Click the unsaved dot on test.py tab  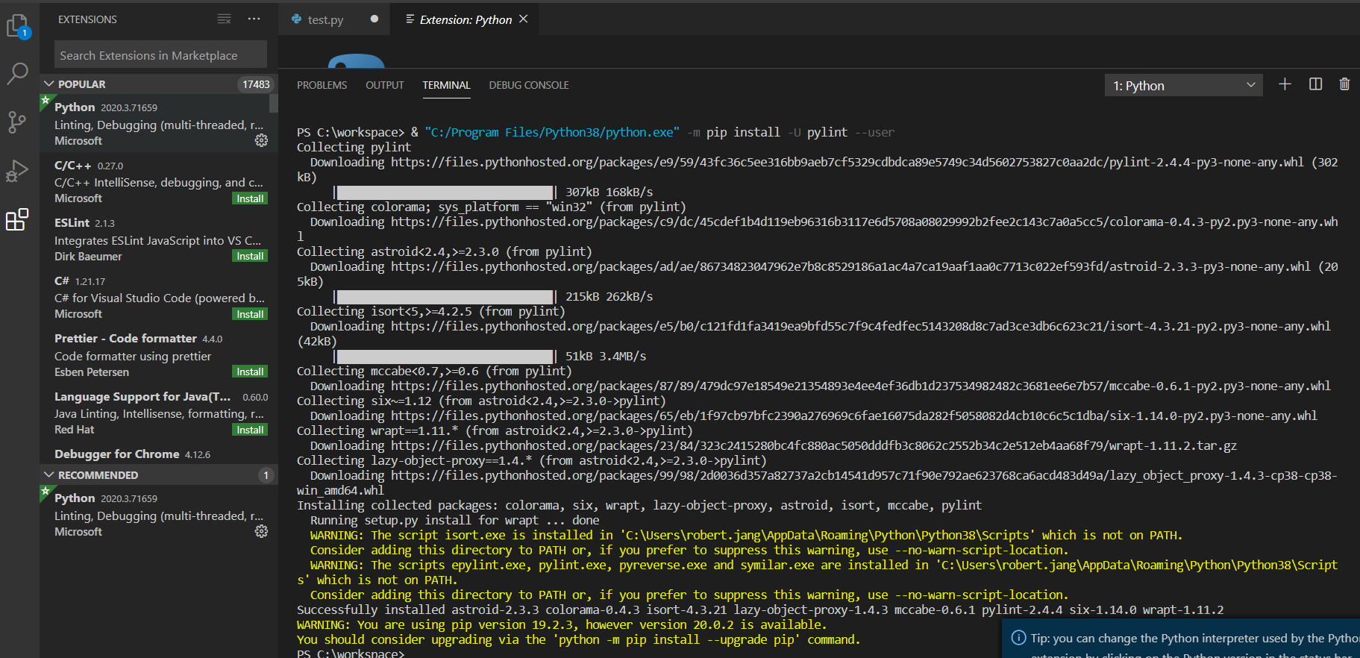coord(375,19)
